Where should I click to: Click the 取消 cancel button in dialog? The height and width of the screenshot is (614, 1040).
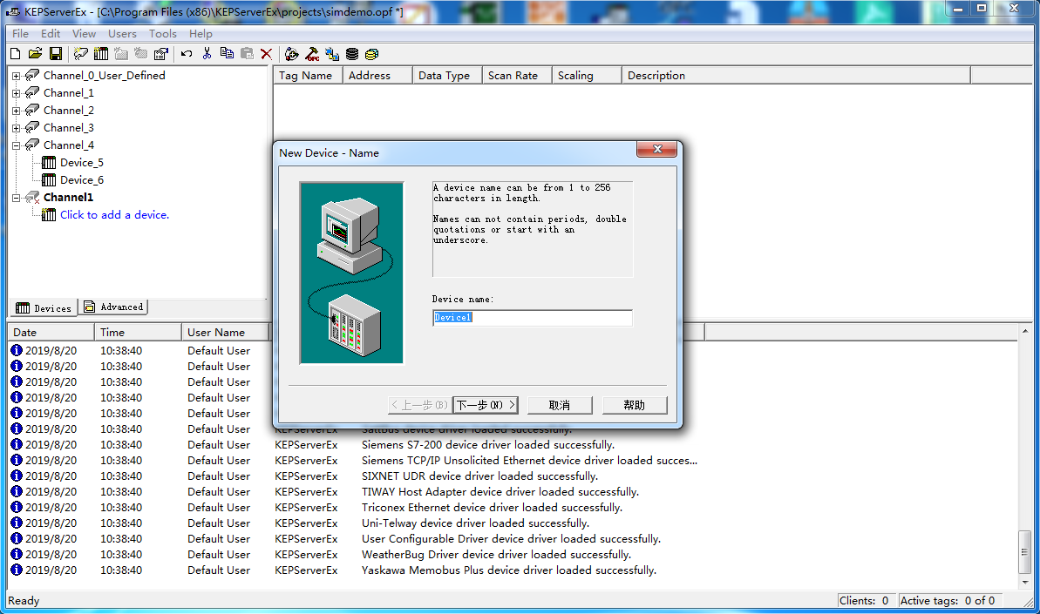[x=559, y=405]
